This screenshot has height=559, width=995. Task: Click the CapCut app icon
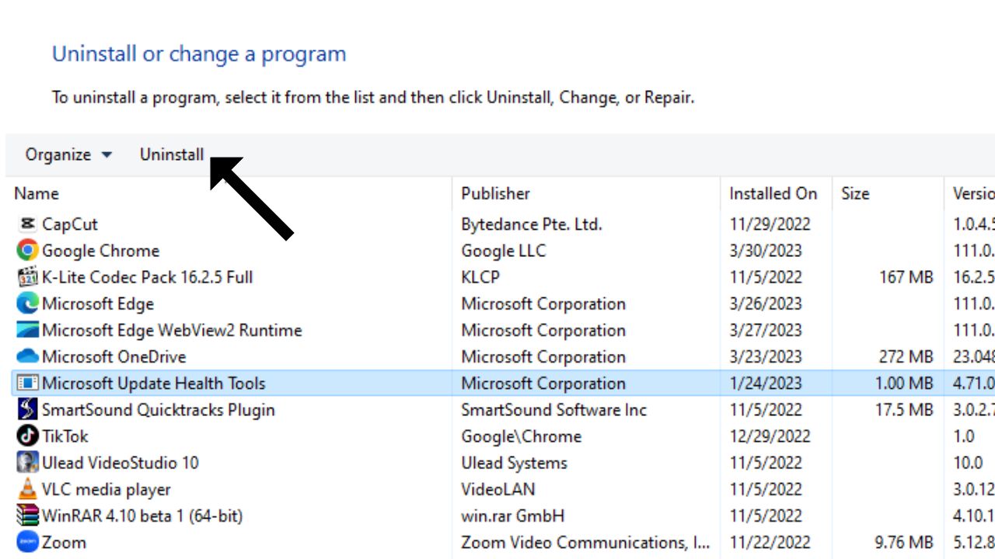click(x=27, y=224)
